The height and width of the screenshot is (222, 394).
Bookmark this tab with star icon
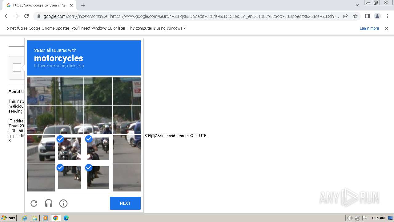(355, 16)
